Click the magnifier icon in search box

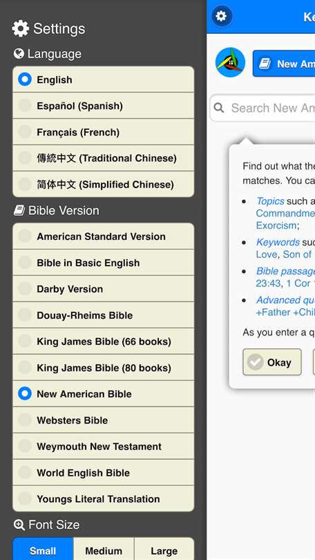219,108
